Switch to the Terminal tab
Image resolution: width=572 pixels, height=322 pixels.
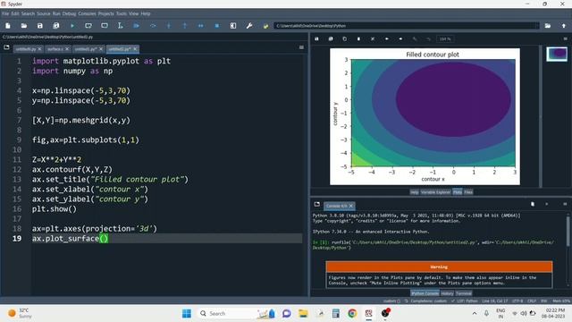(x=464, y=293)
